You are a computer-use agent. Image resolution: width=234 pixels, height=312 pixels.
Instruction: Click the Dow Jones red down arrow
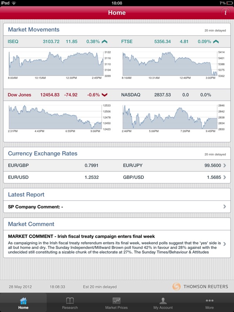(104, 95)
